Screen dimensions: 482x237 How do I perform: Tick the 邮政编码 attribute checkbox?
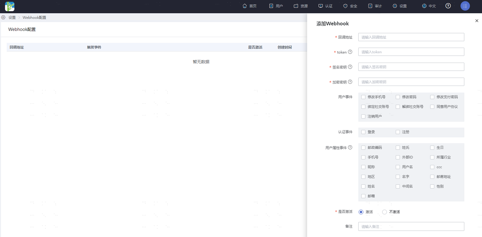click(363, 148)
